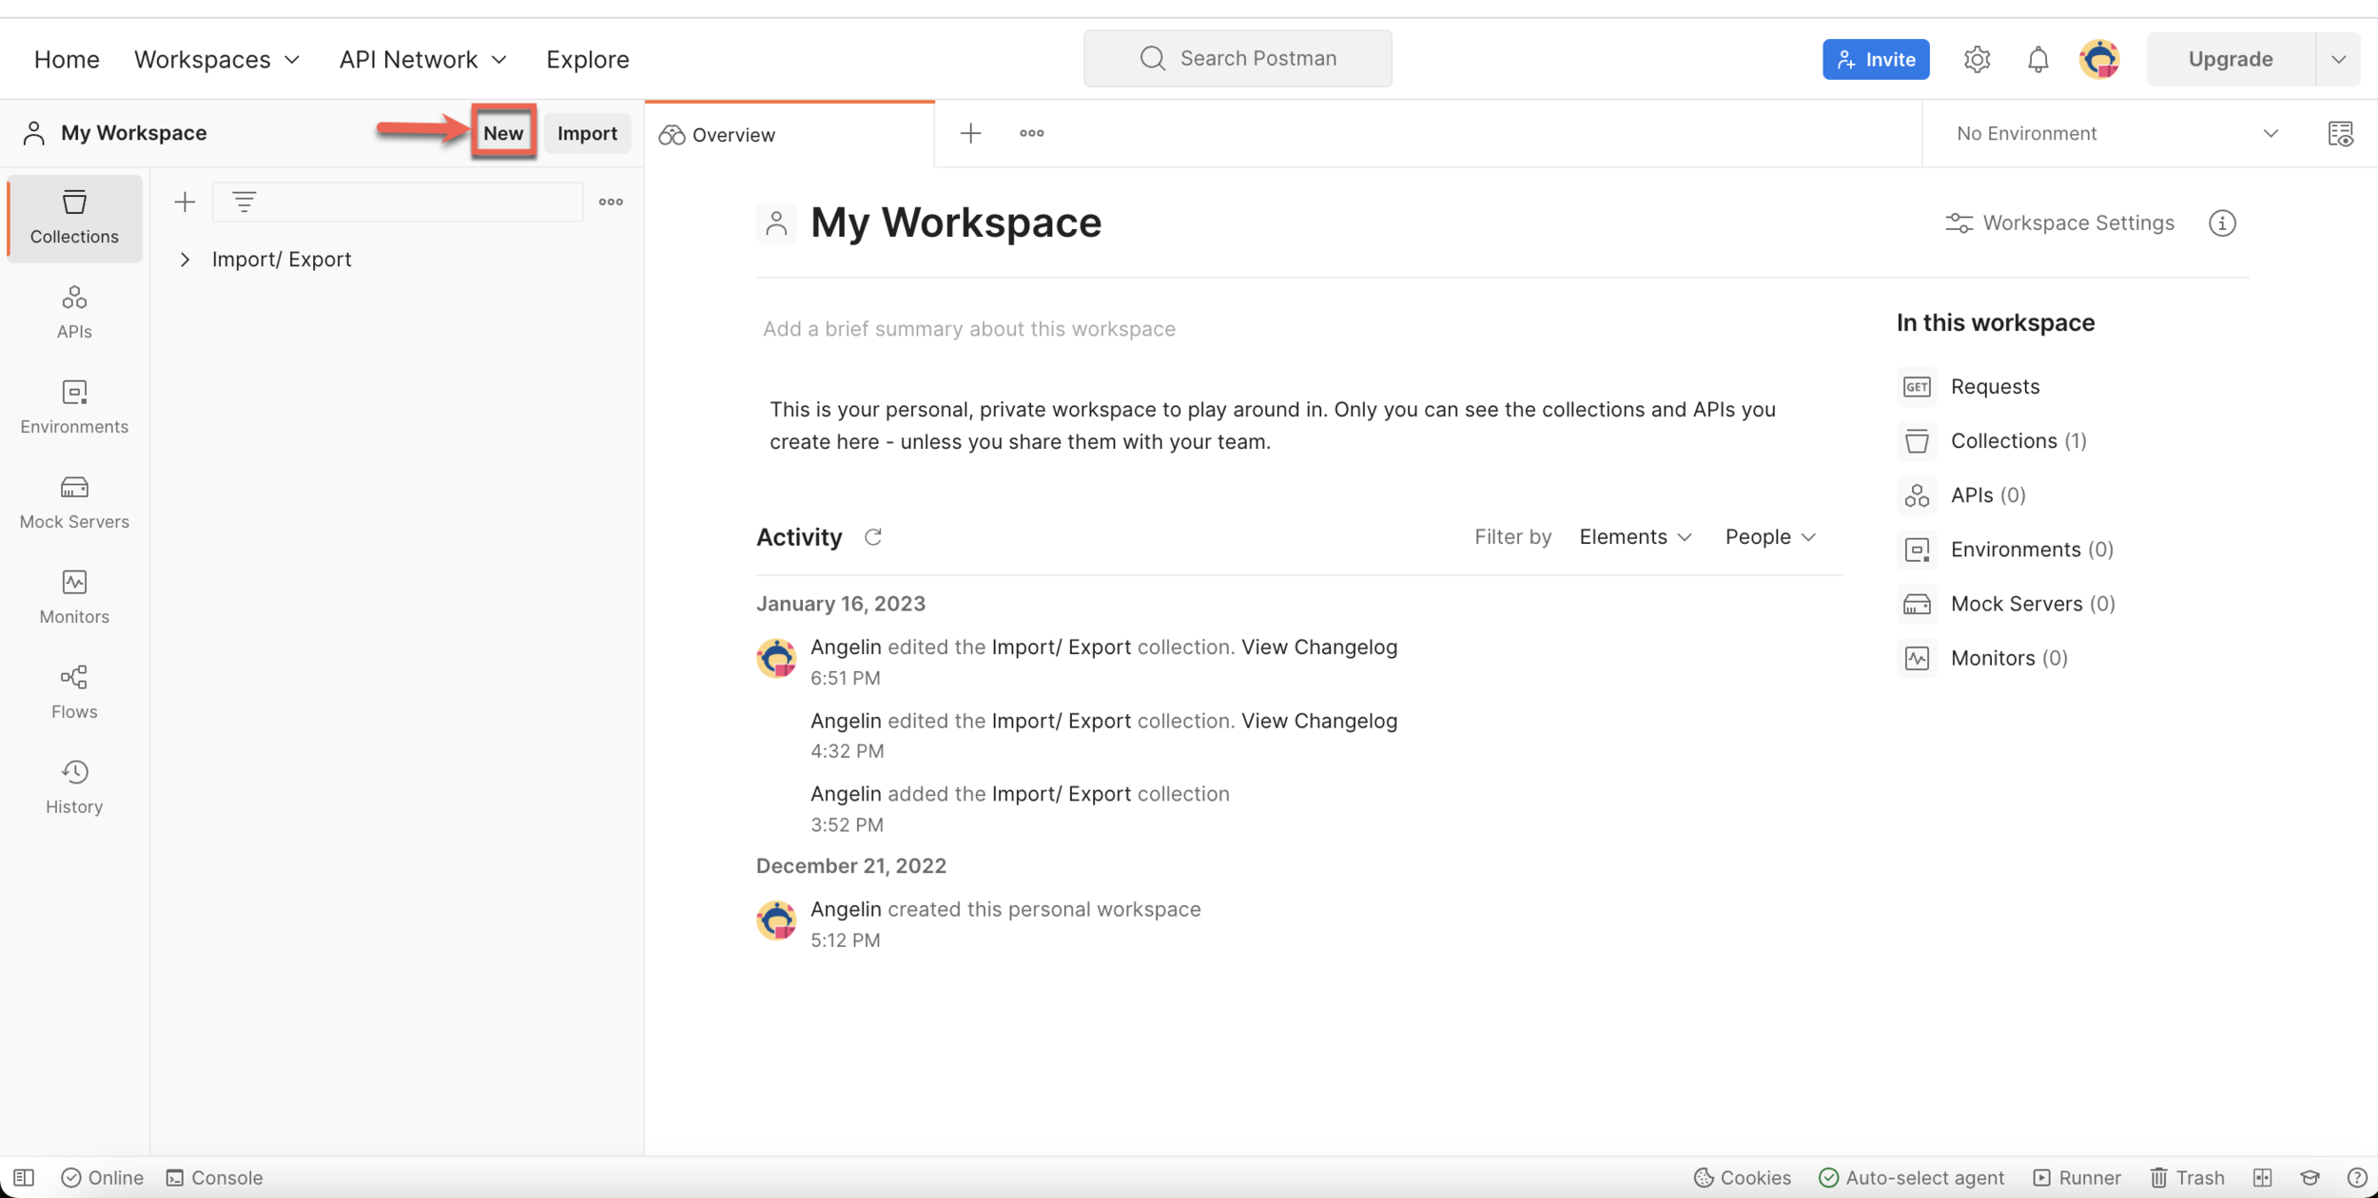Open Cookies manager in status bar
Screen dimensions: 2378x1198
tap(1743, 1177)
